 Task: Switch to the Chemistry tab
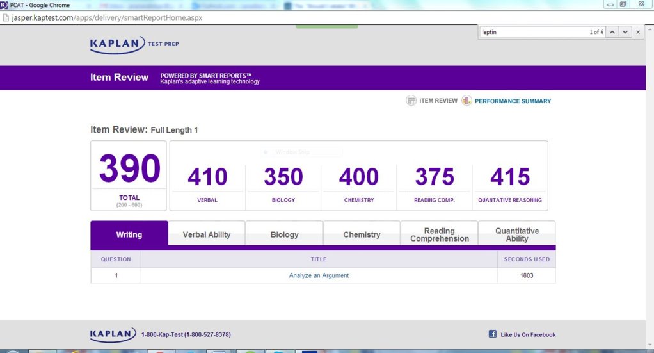click(362, 234)
